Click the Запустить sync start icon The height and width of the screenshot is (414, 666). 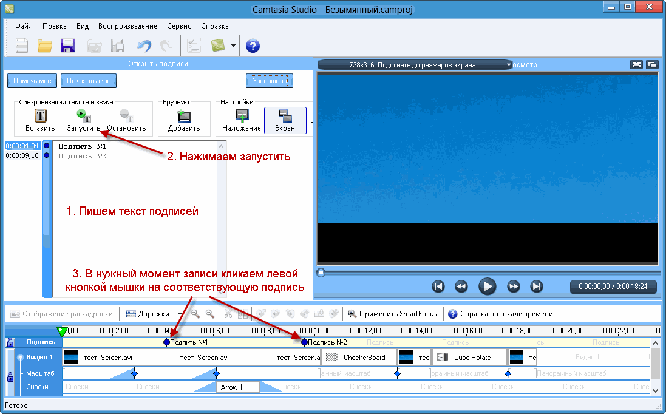coord(83,115)
